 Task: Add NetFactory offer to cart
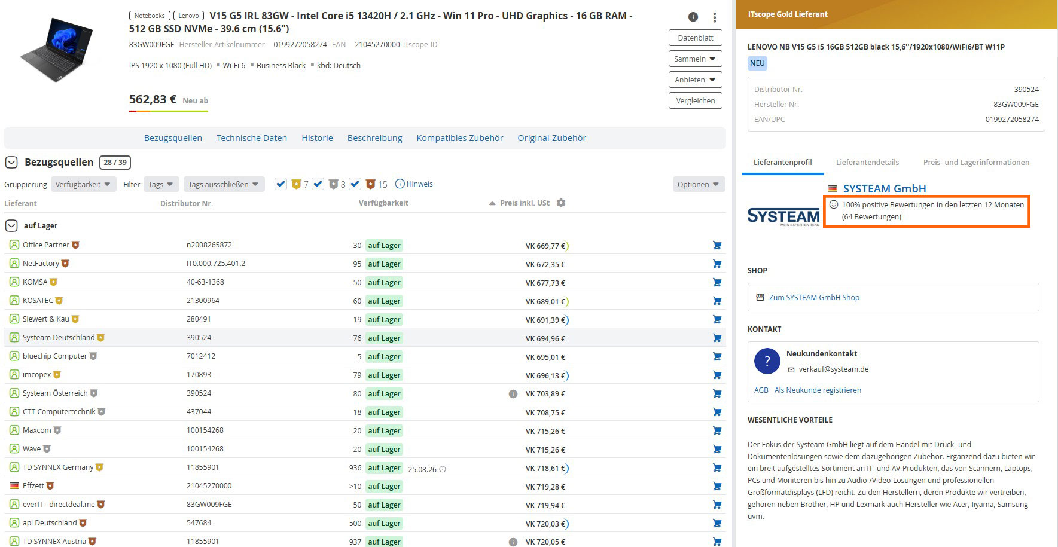[x=717, y=264]
